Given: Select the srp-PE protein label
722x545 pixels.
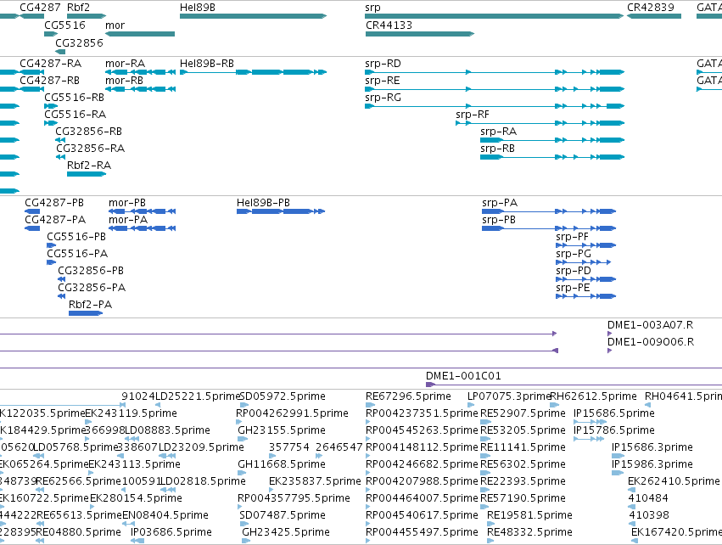Looking at the screenshot, I should (573, 288).
